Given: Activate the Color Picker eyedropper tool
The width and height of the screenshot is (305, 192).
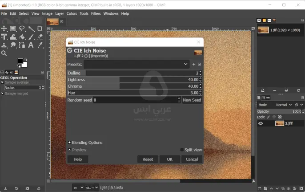Looking at the screenshot, I should click(x=40, y=45).
